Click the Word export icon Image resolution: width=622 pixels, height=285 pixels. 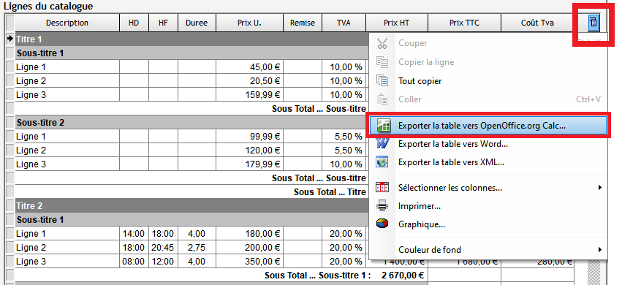[x=382, y=143]
